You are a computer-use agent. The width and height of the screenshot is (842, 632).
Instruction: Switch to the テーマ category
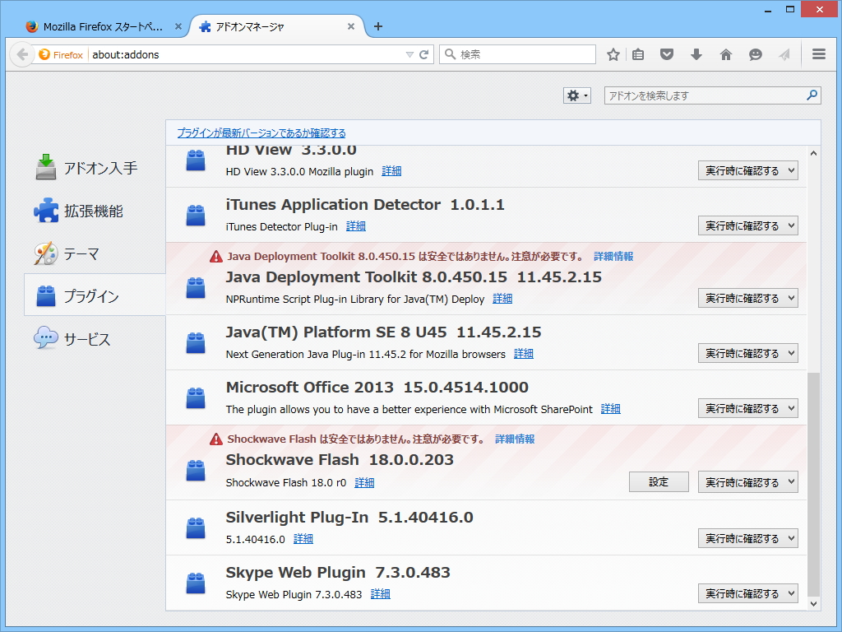pos(95,253)
